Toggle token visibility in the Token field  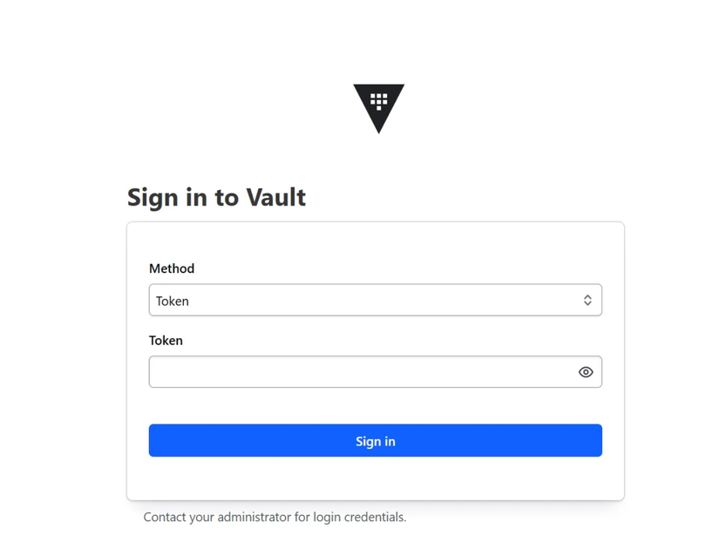click(586, 372)
